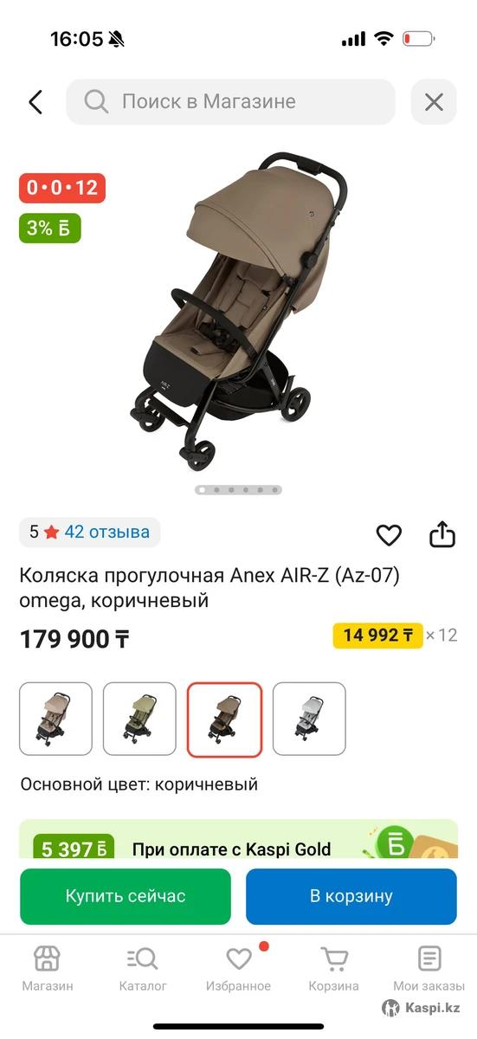Open Избранное favorites tab
The width and height of the screenshot is (477, 1039).
click(238, 968)
